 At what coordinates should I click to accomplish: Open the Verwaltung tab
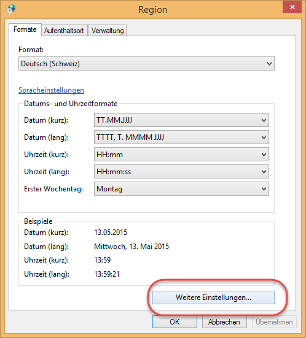pyautogui.click(x=108, y=31)
